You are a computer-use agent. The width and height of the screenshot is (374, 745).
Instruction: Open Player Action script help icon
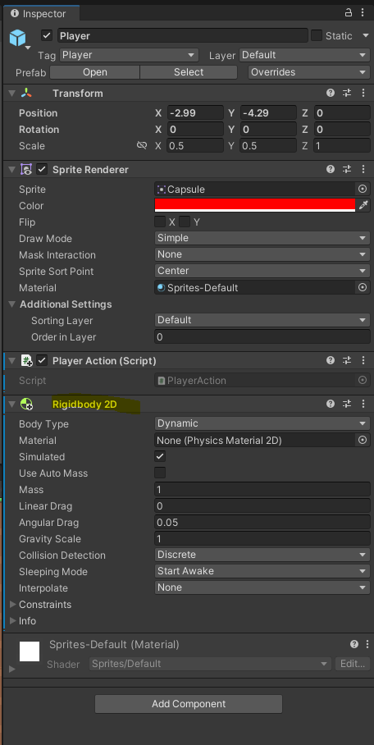[331, 360]
